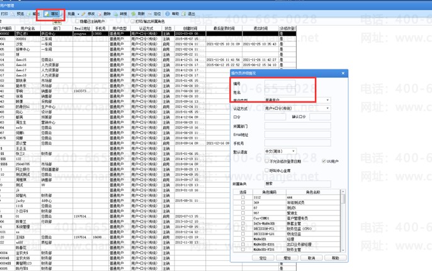Image resolution: width=432 pixels, height=271 pixels.
Task: Open the 认证方式 dropdown in the dialog
Action: point(297,108)
